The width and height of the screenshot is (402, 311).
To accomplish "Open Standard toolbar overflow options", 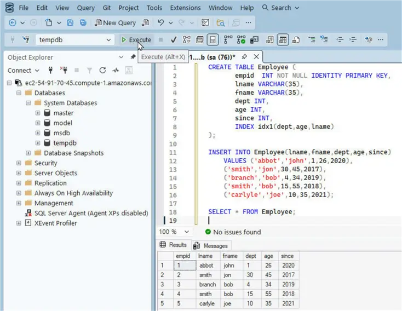I will pyautogui.click(x=249, y=22).
